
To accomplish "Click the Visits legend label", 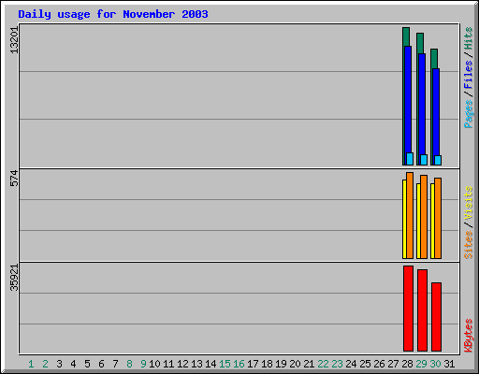I will click(469, 203).
